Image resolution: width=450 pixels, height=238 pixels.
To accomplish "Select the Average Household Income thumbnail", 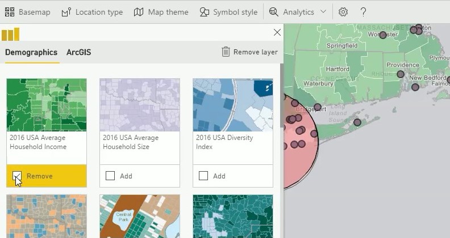I will (47, 105).
